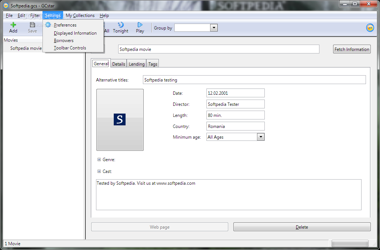Open the Group by dropdown
The image size is (380, 250).
click(213, 28)
